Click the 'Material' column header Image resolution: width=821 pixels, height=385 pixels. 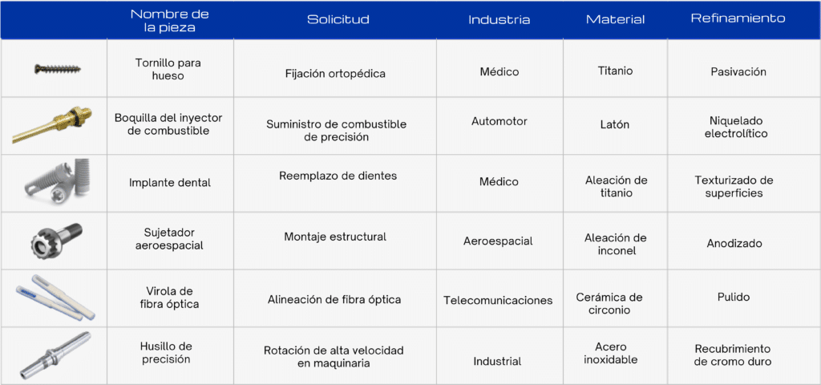click(615, 19)
